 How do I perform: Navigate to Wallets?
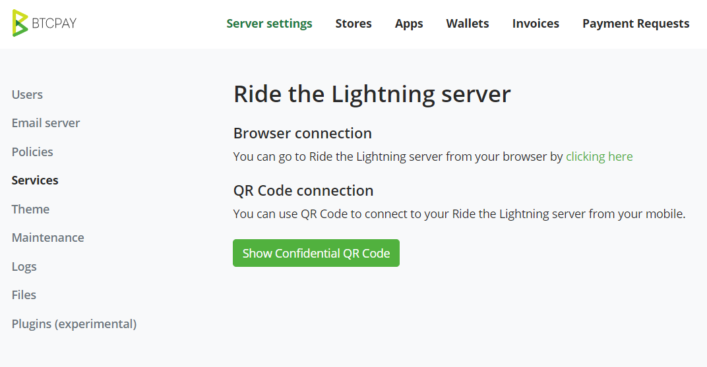pos(468,24)
